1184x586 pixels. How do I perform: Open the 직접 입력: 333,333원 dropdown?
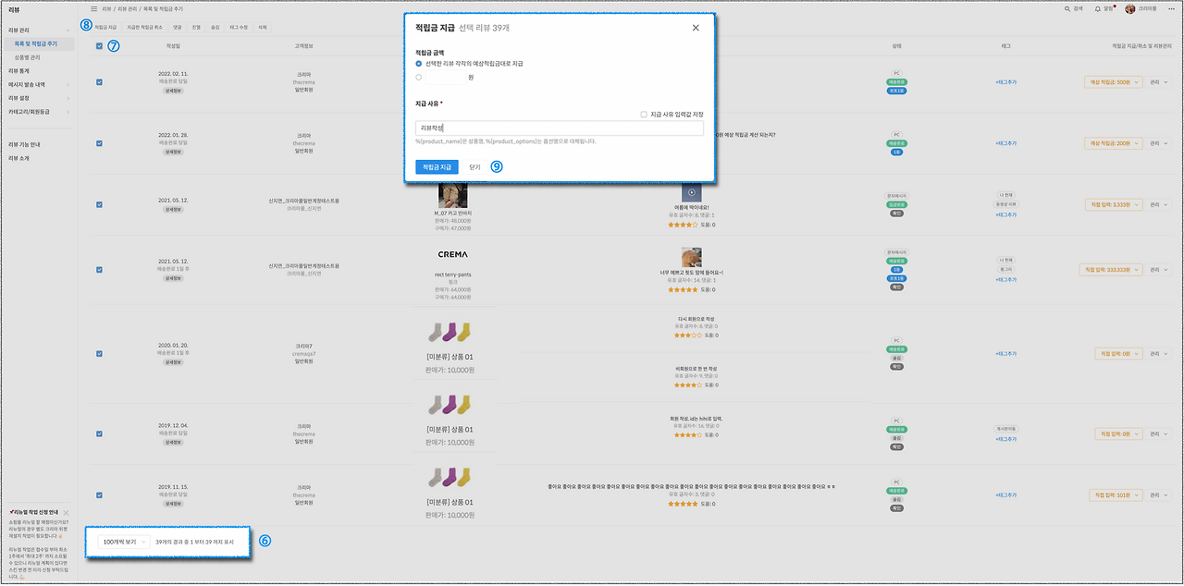(x=1111, y=269)
